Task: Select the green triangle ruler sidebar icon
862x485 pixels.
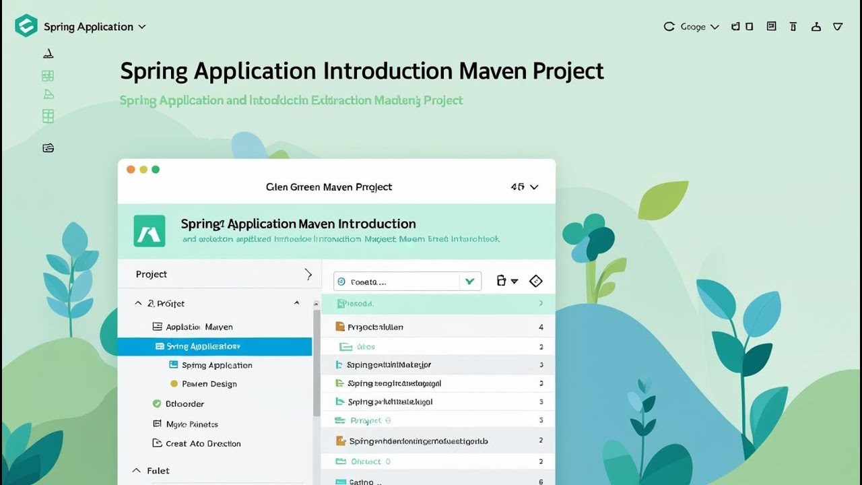Action: pos(48,94)
